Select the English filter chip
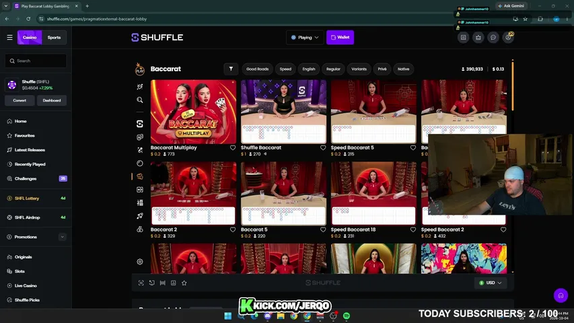The height and width of the screenshot is (323, 574). pos(309,69)
